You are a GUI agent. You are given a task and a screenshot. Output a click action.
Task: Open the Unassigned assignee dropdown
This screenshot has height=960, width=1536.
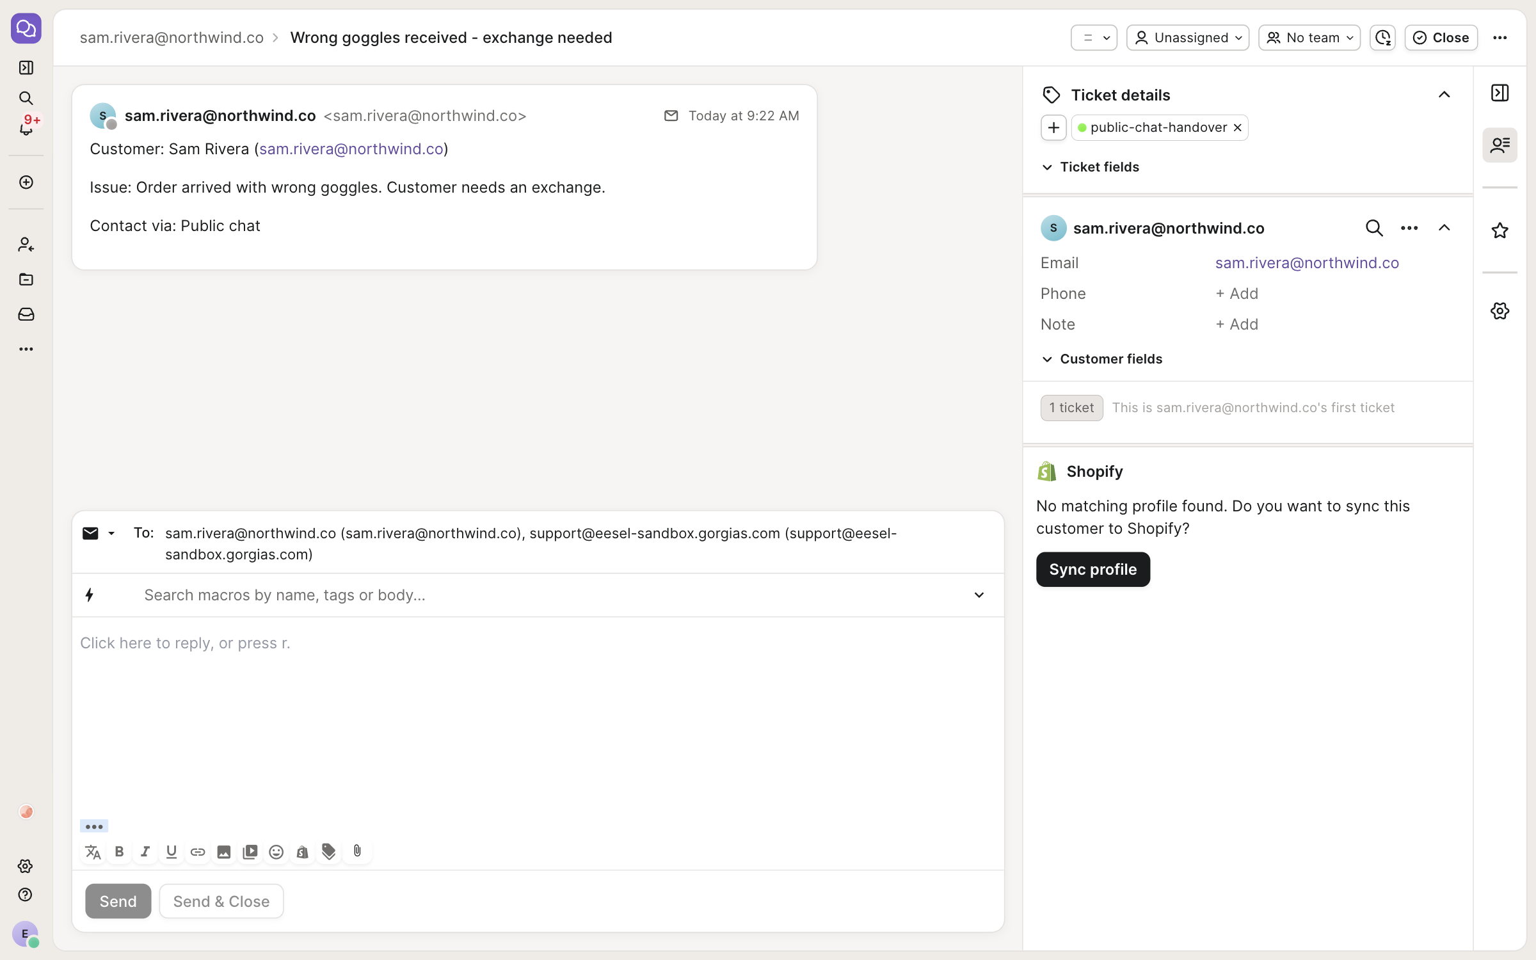1188,38
